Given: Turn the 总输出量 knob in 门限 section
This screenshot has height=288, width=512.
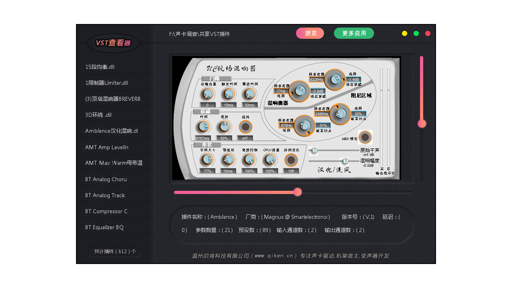Looking at the screenshot, I should (207, 93).
